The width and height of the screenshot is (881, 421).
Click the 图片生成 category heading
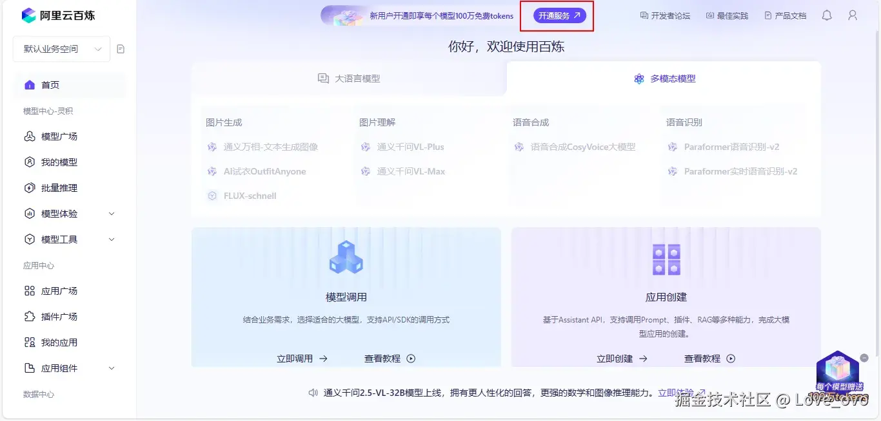tap(224, 122)
